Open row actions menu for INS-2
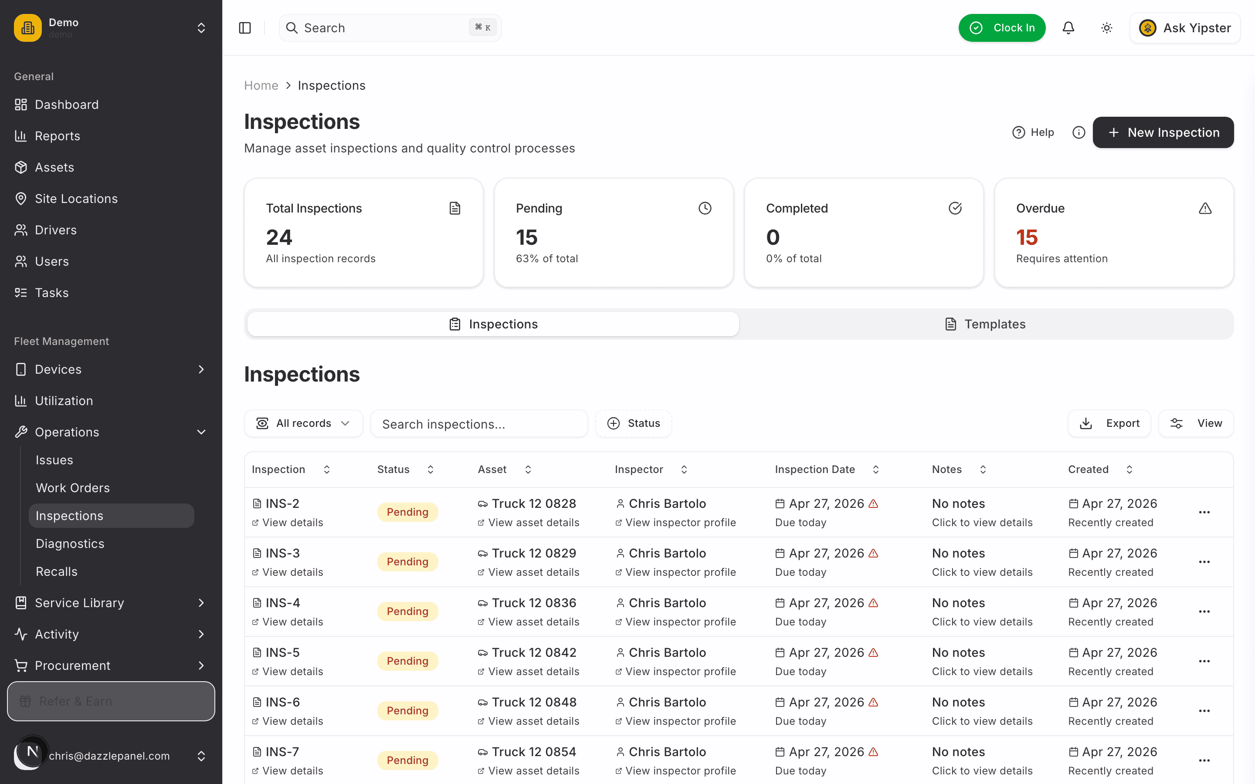This screenshot has height=784, width=1255. pos(1204,512)
